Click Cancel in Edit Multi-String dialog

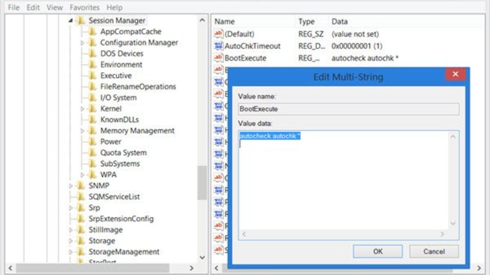pyautogui.click(x=434, y=251)
